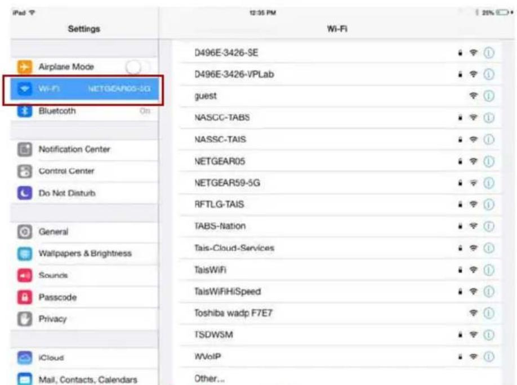Viewport: 517px width, 385px height.
Task: Open info for WVoIP network
Action: coord(489,357)
